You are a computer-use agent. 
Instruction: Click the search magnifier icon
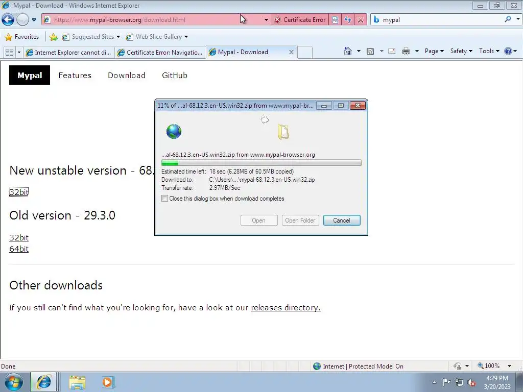(x=508, y=19)
